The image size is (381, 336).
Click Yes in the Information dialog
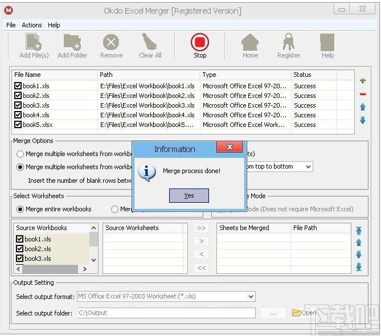tap(189, 195)
